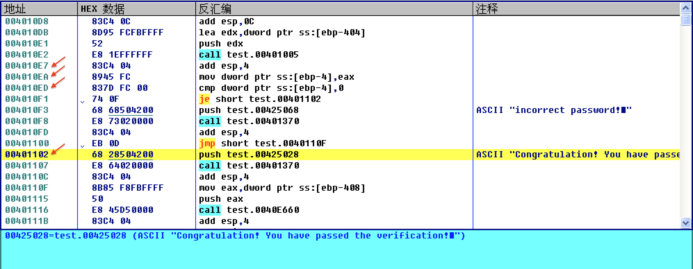Click the jump marker beside 'EB 0D'
Image resolution: width=693 pixels, height=269 pixels.
click(82, 146)
